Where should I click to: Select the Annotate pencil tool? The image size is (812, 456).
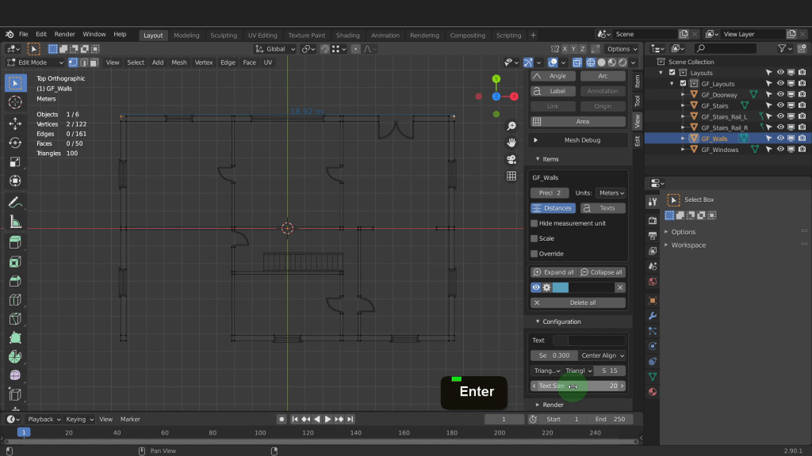pos(15,203)
